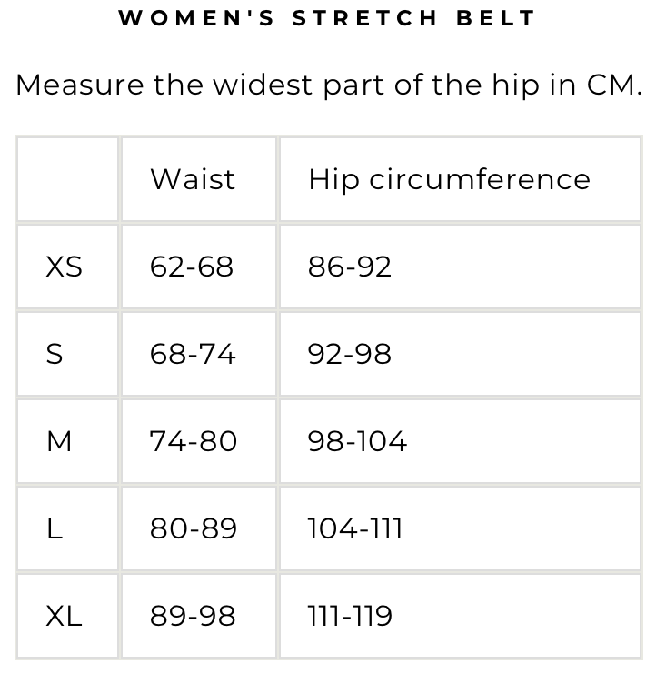Select waist value 68-74
The width and height of the screenshot is (656, 684).
click(x=193, y=354)
